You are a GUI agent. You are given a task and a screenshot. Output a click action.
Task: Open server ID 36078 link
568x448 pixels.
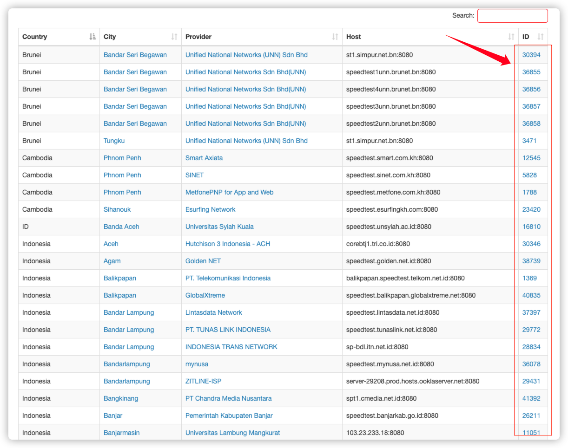click(531, 364)
